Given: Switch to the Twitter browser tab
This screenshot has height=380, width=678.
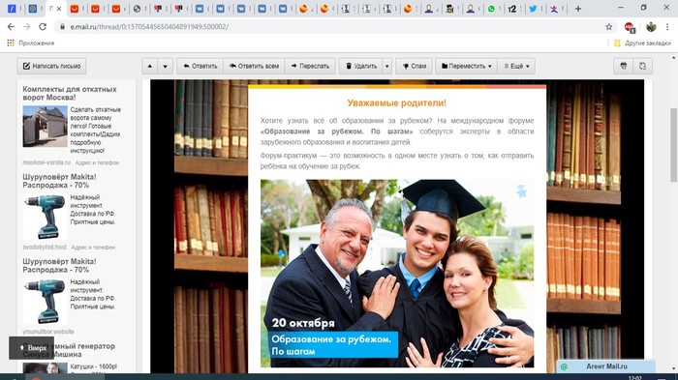Looking at the screenshot, I should (533, 9).
